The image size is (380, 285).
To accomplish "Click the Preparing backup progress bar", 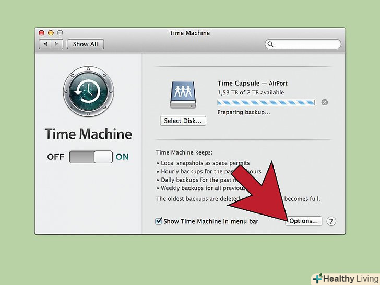I will click(x=266, y=102).
